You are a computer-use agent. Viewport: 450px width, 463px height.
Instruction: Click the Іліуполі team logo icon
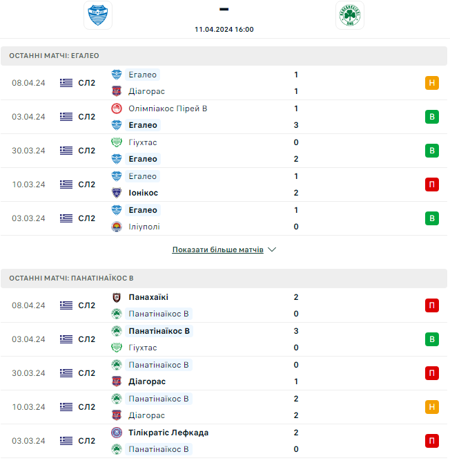tap(117, 227)
